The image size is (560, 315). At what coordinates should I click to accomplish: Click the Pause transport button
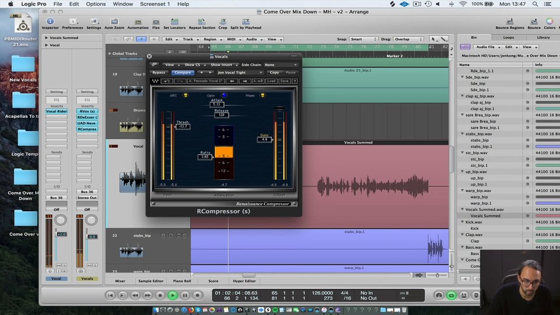click(x=185, y=295)
